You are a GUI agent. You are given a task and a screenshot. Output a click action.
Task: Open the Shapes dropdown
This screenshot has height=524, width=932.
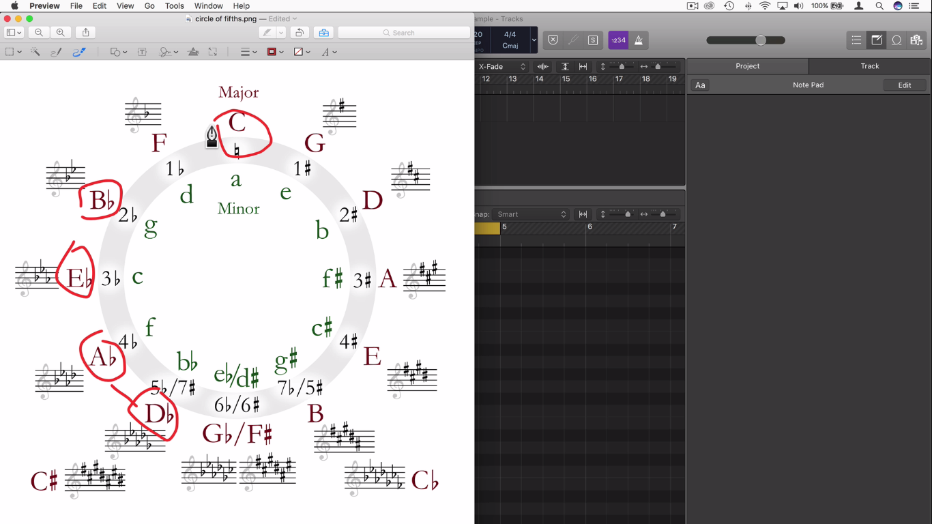point(119,52)
